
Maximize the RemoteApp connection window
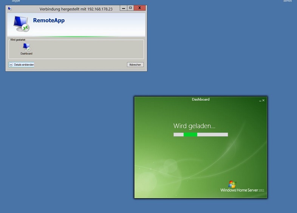point(130,8)
